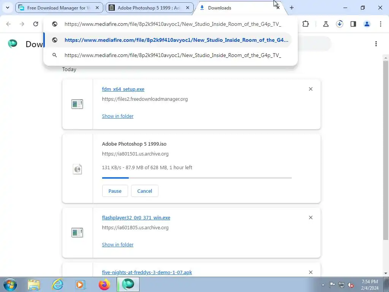
Task: Click the Downloads page logo icon
Action: tap(13, 44)
